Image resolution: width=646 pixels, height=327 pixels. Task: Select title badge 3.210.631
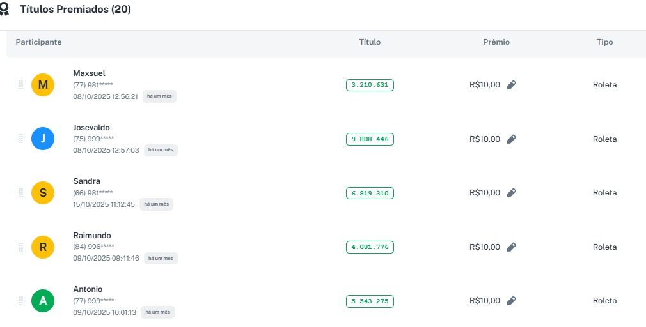(x=370, y=85)
